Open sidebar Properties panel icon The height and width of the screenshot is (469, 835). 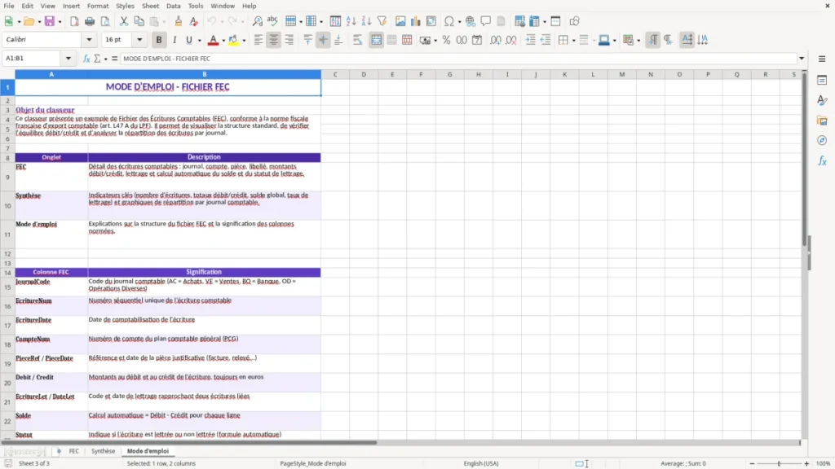pos(822,80)
